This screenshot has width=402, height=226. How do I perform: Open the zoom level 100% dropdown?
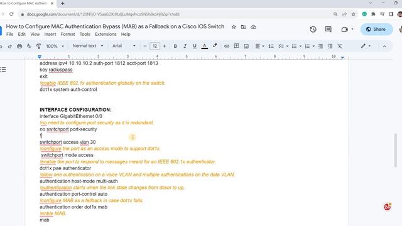pyautogui.click(x=55, y=46)
